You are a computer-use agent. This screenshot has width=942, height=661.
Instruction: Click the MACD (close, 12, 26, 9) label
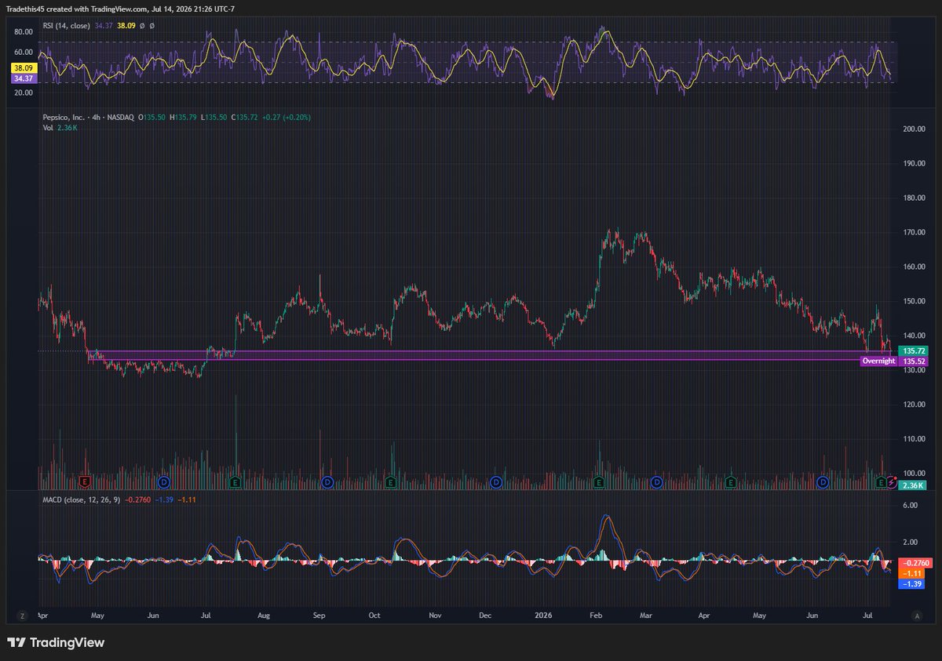81,499
